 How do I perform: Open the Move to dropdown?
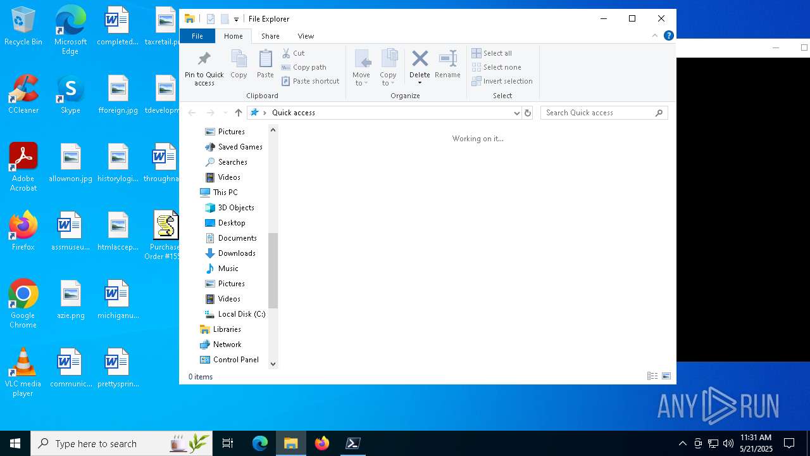click(361, 68)
